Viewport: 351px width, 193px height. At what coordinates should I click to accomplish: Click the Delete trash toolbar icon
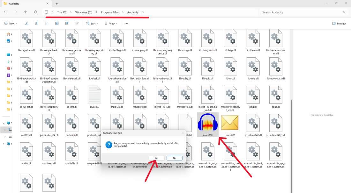(77, 24)
